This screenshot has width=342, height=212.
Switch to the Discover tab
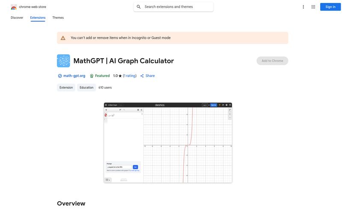coord(17,18)
